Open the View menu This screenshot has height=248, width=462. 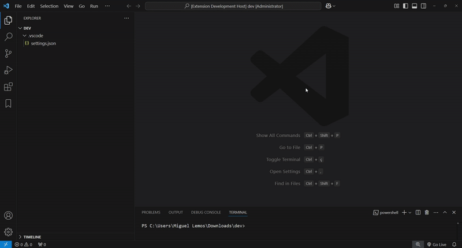[68, 6]
